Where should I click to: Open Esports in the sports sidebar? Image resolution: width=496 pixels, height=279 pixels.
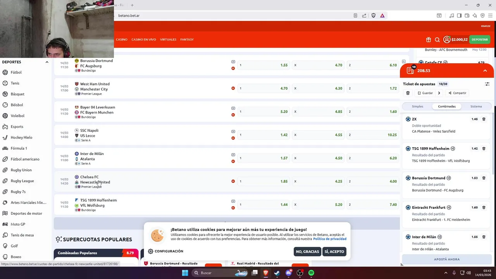pyautogui.click(x=17, y=127)
